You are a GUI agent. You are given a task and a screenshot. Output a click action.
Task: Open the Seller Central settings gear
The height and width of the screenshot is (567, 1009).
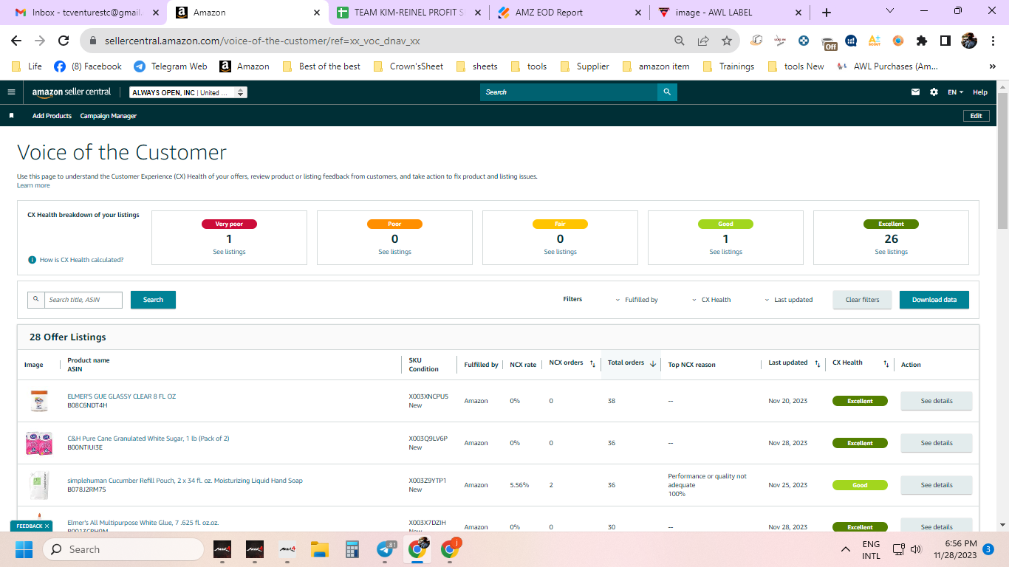(934, 92)
